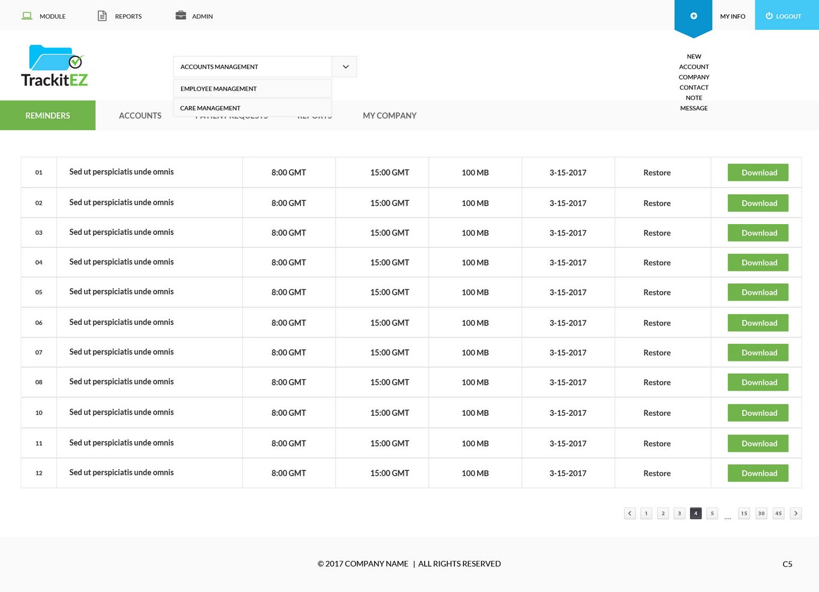The width and height of the screenshot is (819, 592).
Task: Switch to the REMINDERS tab
Action: pos(48,116)
